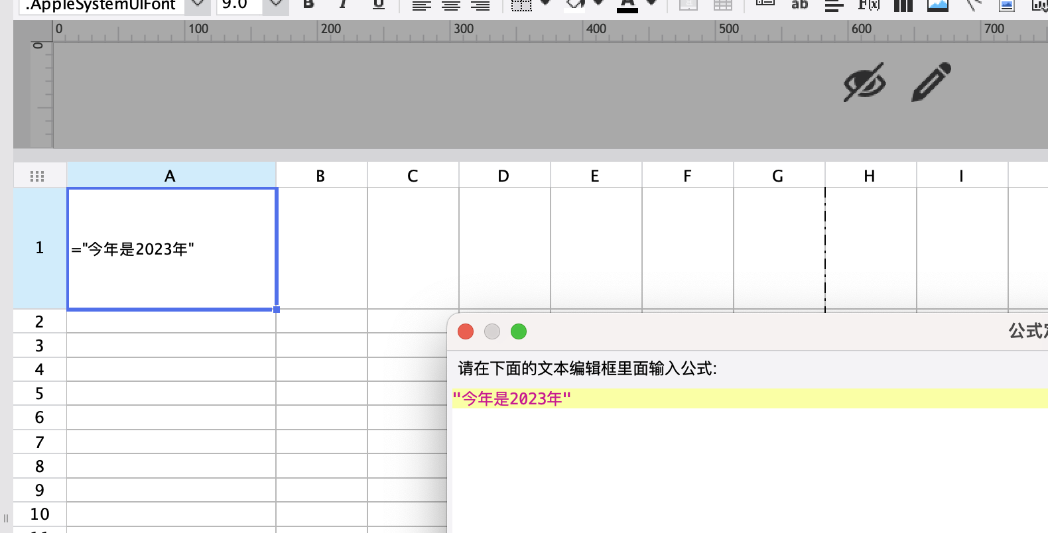This screenshot has height=533, width=1048.
Task: Click the pencil edit icon
Action: (931, 82)
